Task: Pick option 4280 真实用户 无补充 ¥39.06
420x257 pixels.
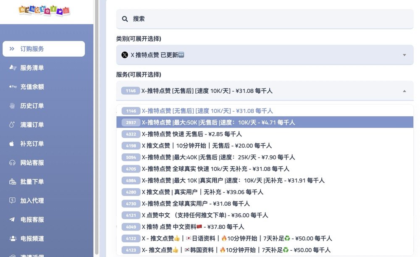Action: pos(265,192)
